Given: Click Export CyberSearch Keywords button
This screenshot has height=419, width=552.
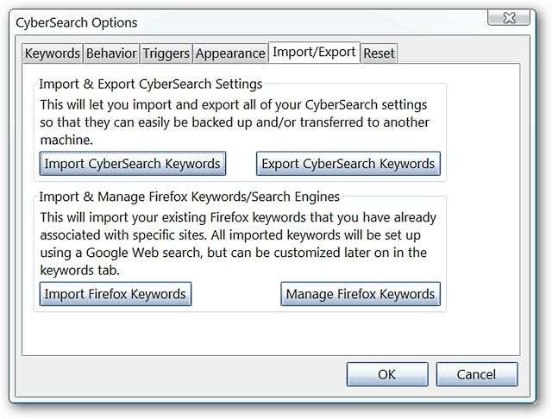Looking at the screenshot, I should 348,163.
